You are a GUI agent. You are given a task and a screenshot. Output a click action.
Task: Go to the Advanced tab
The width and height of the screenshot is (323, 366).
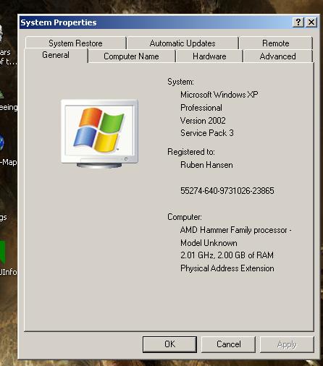coord(277,56)
